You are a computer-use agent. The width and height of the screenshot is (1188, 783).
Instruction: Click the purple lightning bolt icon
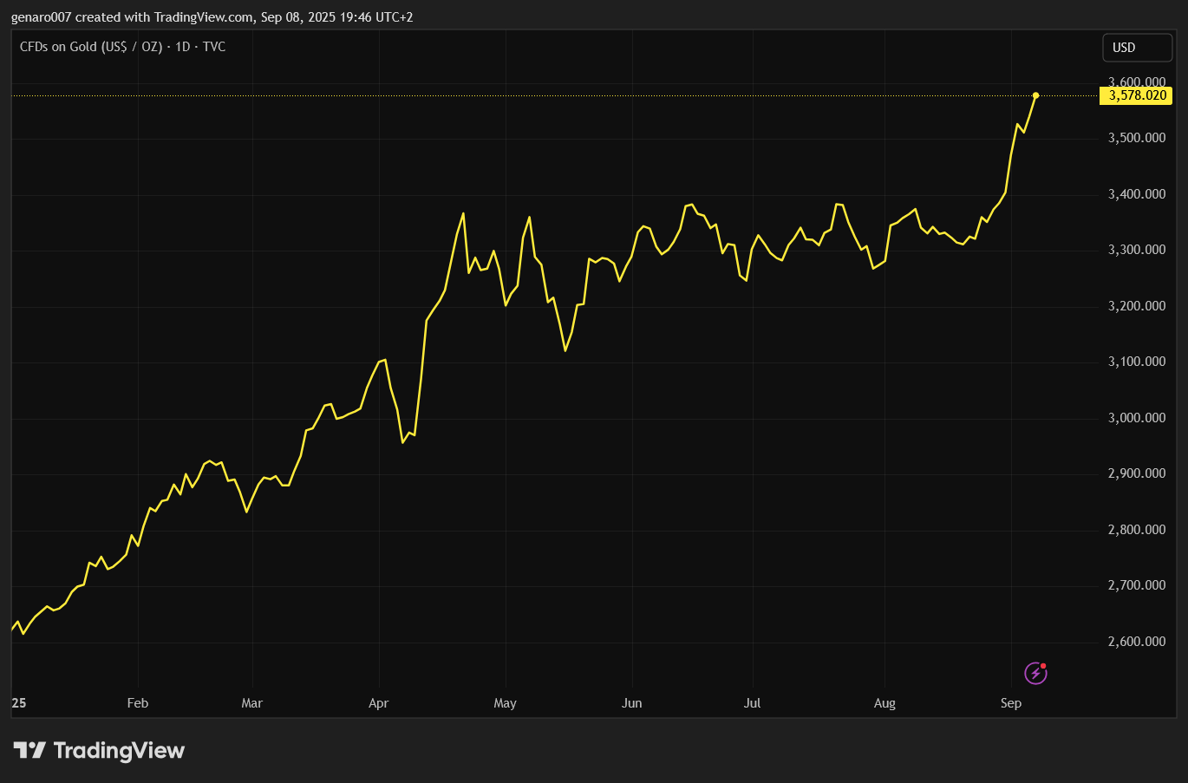[1035, 673]
